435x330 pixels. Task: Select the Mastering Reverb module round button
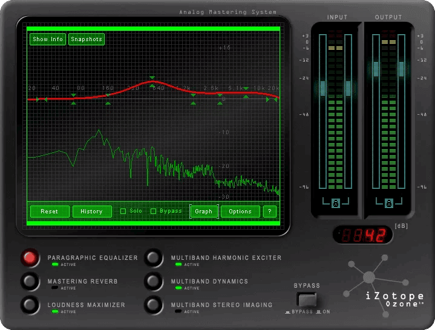point(30,281)
